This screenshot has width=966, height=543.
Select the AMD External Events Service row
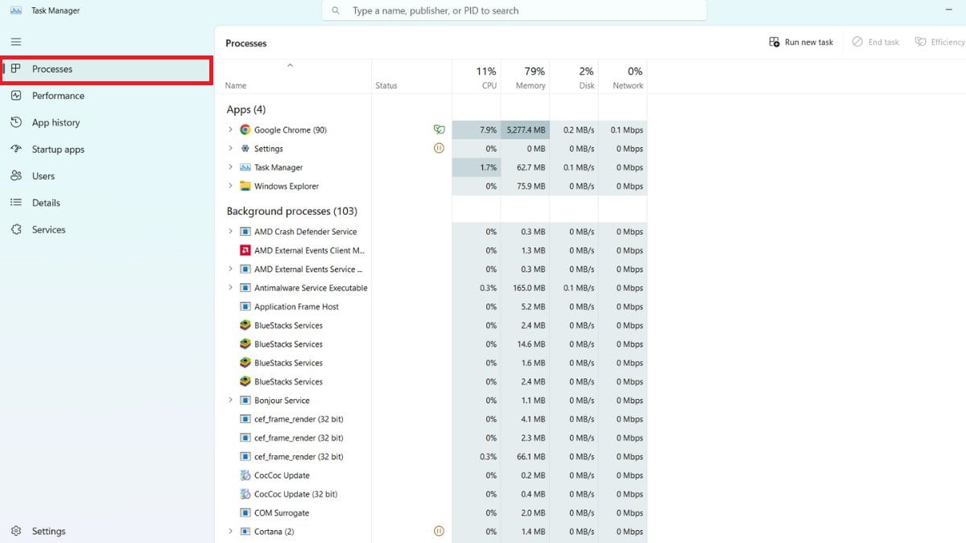(431, 269)
